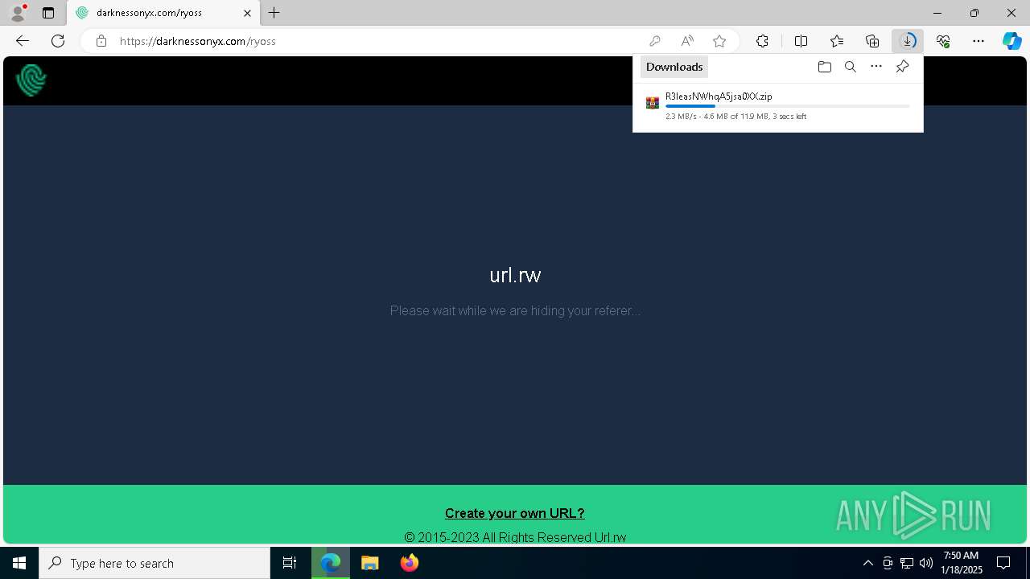Toggle split screen view
The width and height of the screenshot is (1030, 579).
pyautogui.click(x=801, y=41)
